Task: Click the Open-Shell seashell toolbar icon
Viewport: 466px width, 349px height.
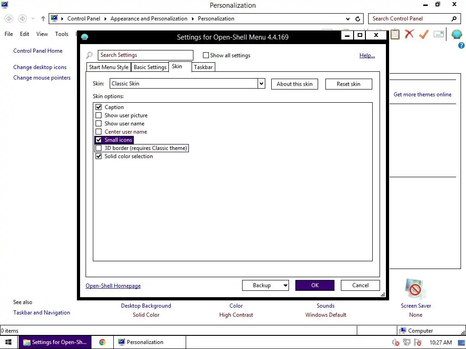Action: pos(456,35)
